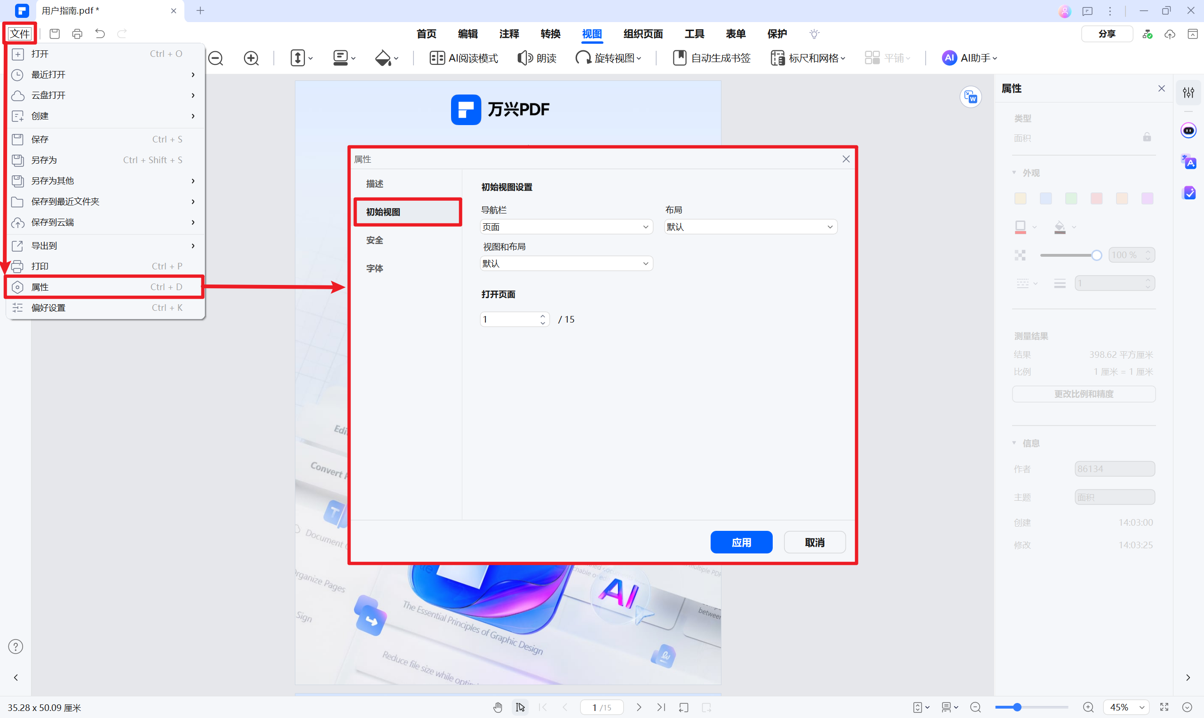Click 偏好设置 in the file menu
The image size is (1204, 718).
click(x=48, y=308)
